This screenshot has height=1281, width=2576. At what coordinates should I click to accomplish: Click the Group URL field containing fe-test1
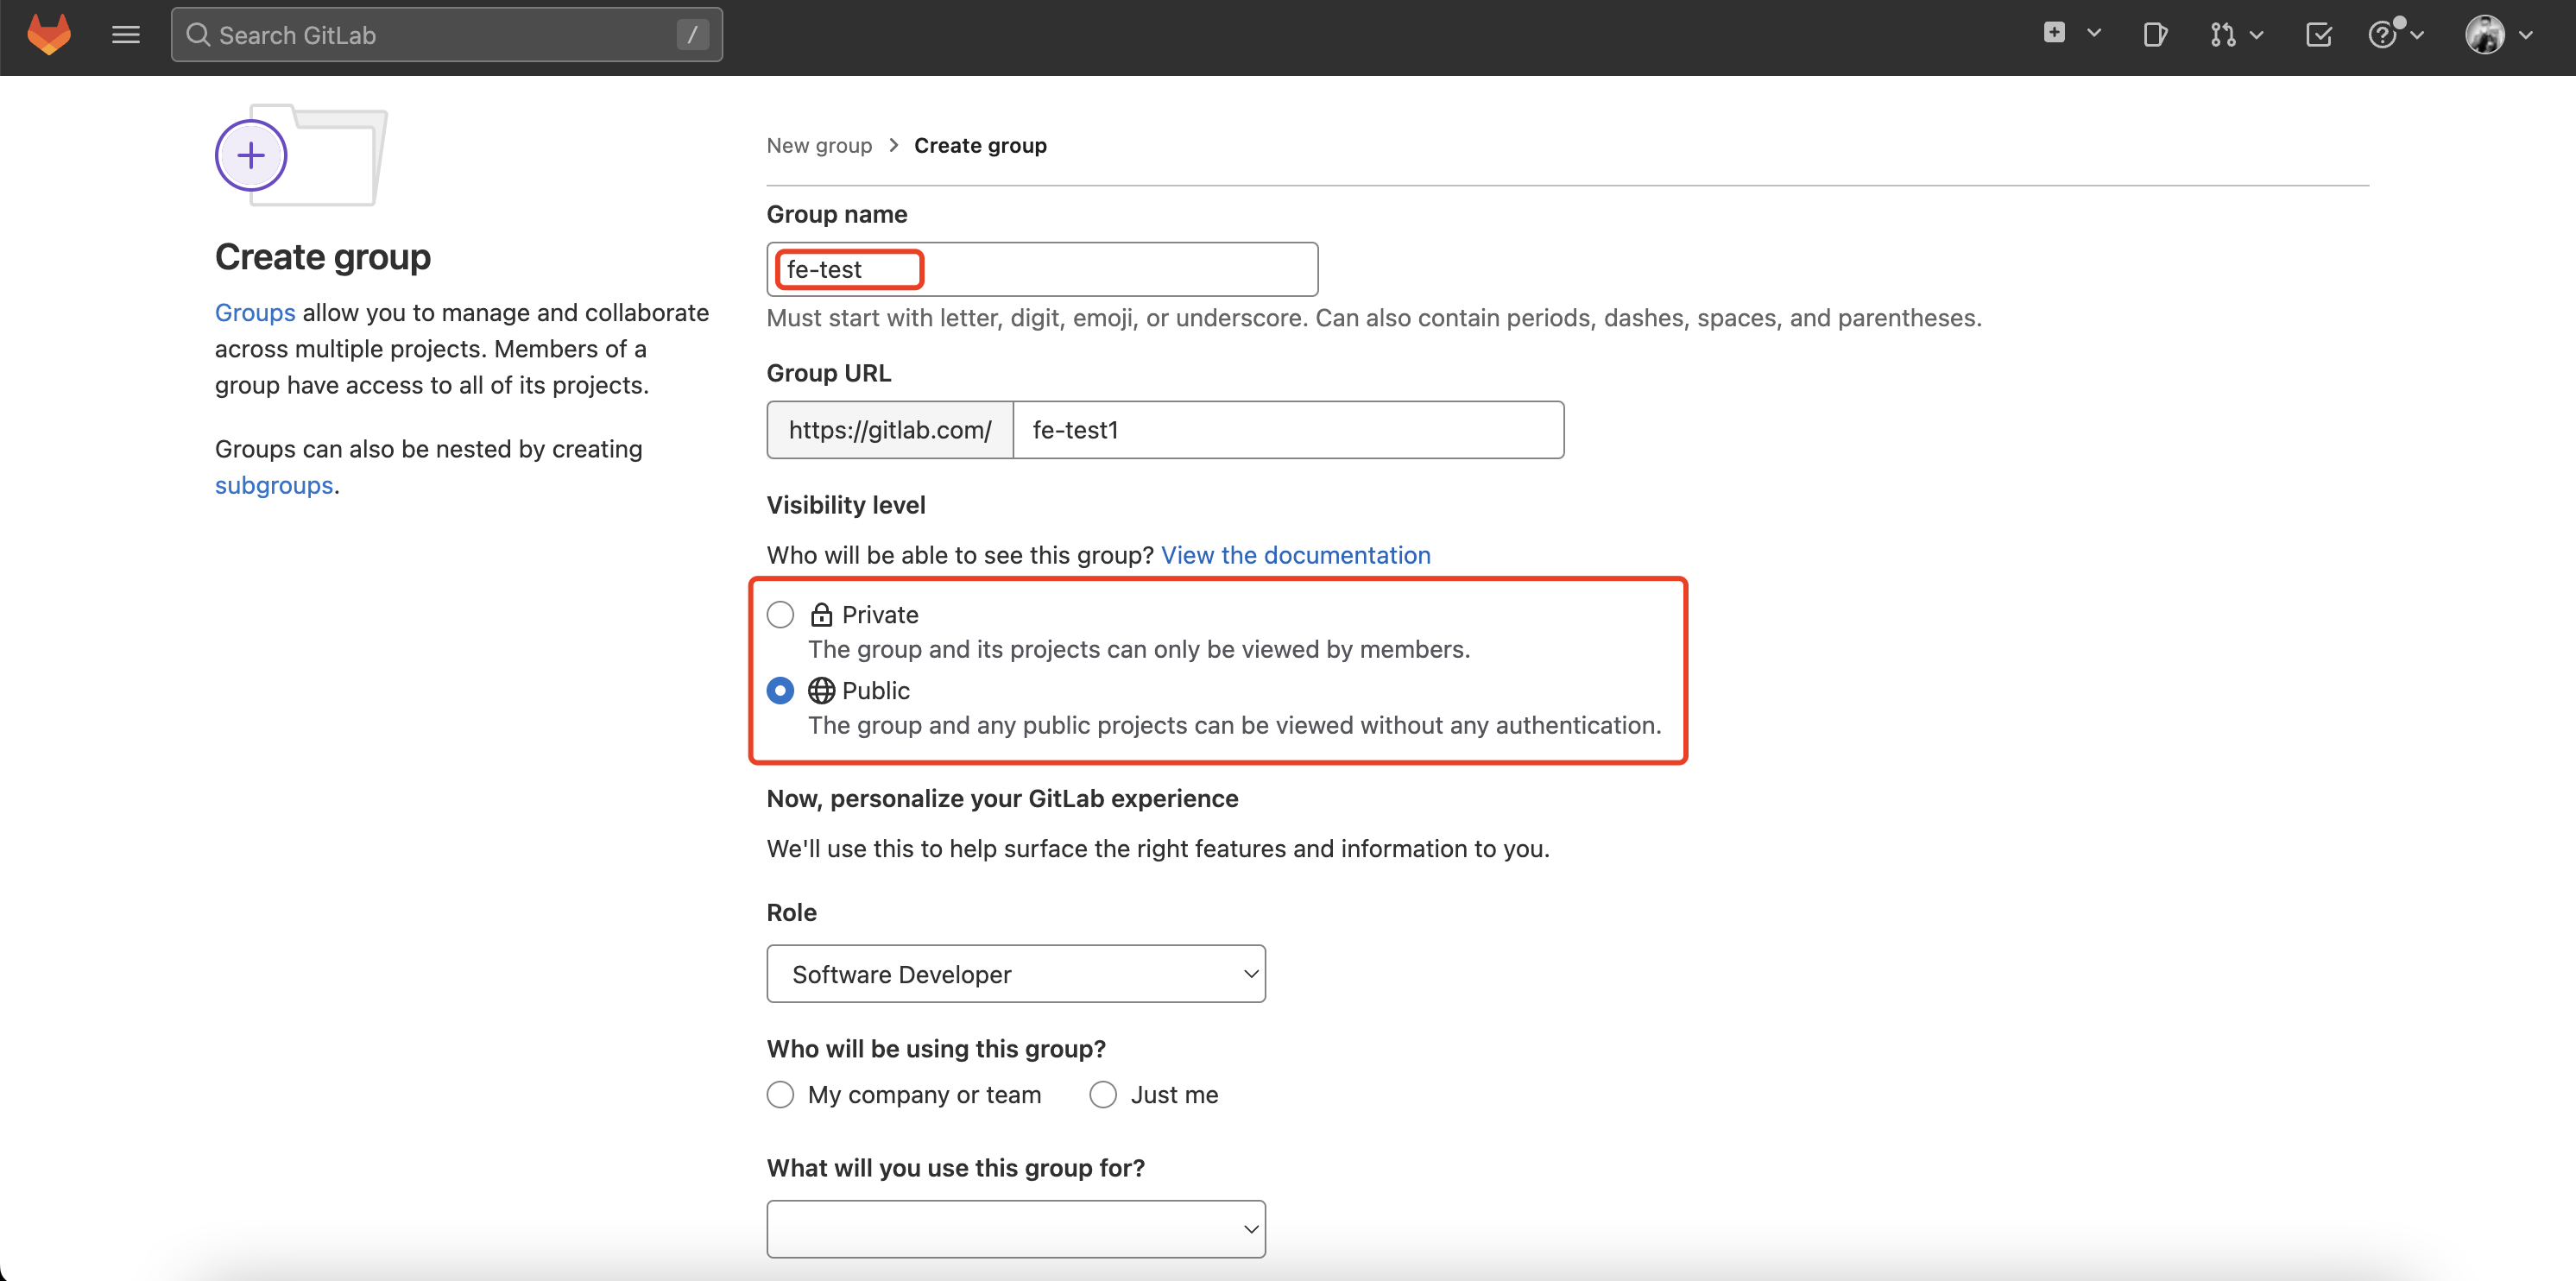pos(1287,430)
